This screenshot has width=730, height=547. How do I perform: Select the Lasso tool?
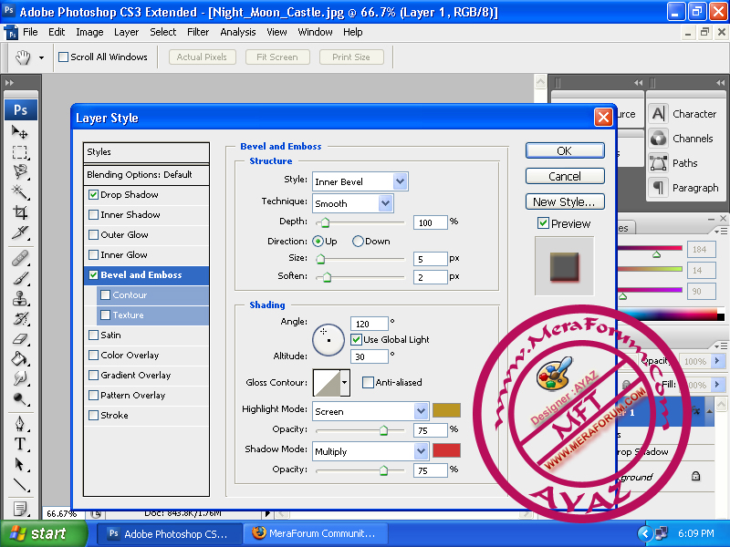pos(19,172)
